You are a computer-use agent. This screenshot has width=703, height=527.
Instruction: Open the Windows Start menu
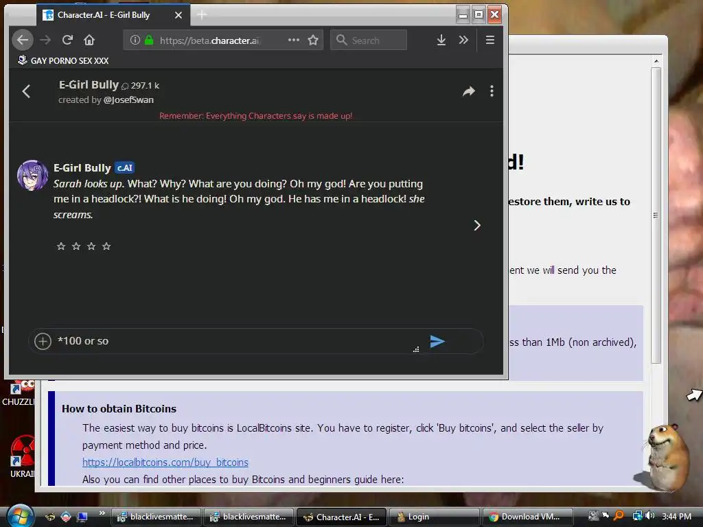point(20,515)
